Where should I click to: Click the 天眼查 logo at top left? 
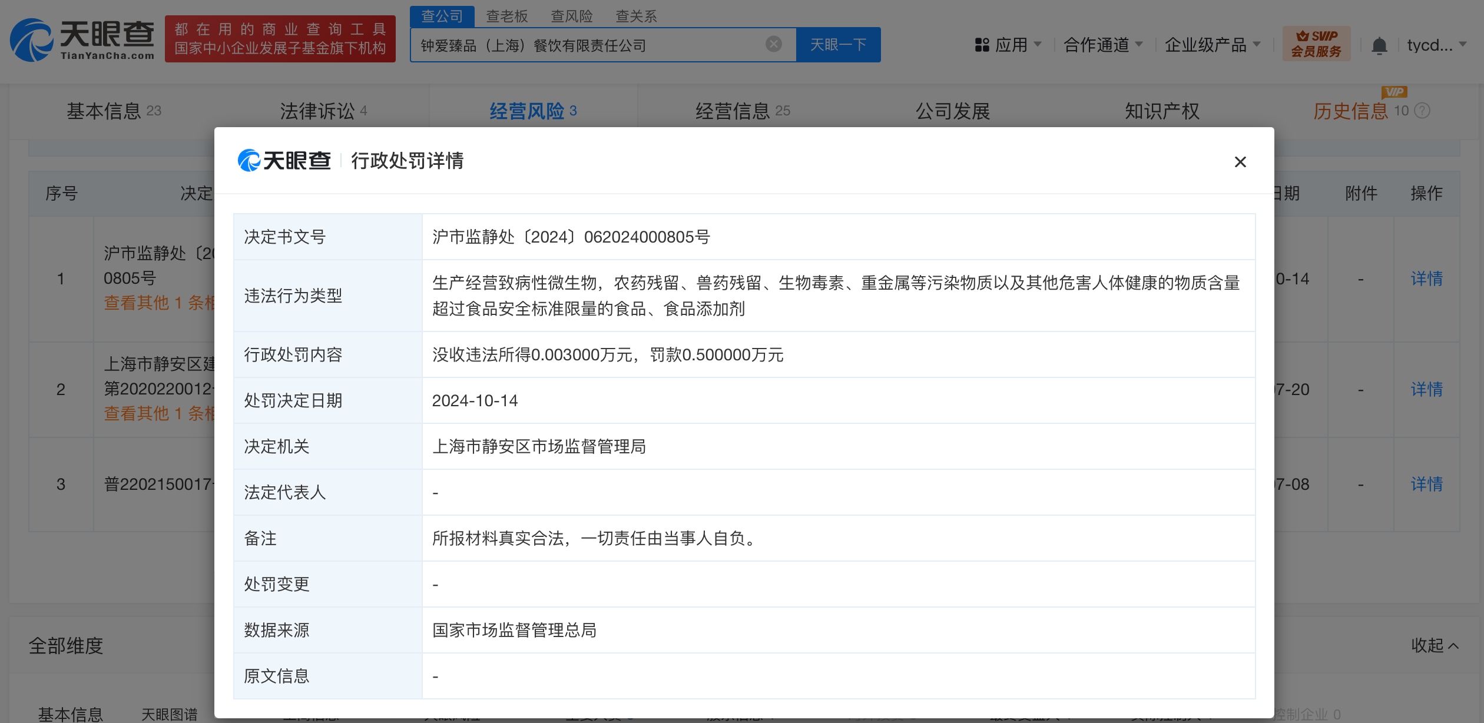[82, 39]
